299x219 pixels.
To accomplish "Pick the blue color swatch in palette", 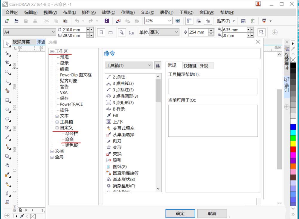I will pos(293,127).
